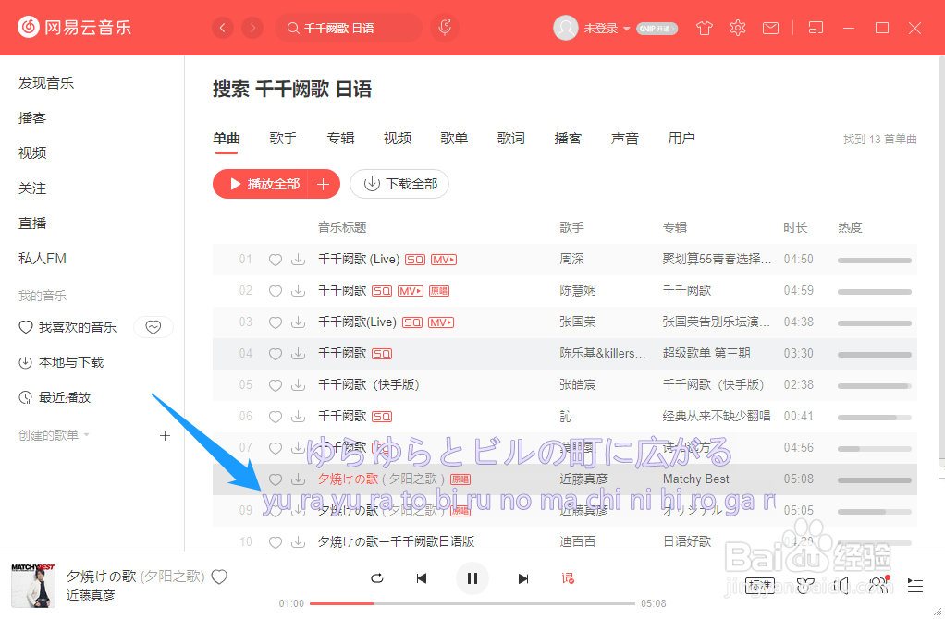Screen dimensions: 945x619
Task: Go back using the left arrow button
Action: click(x=223, y=28)
